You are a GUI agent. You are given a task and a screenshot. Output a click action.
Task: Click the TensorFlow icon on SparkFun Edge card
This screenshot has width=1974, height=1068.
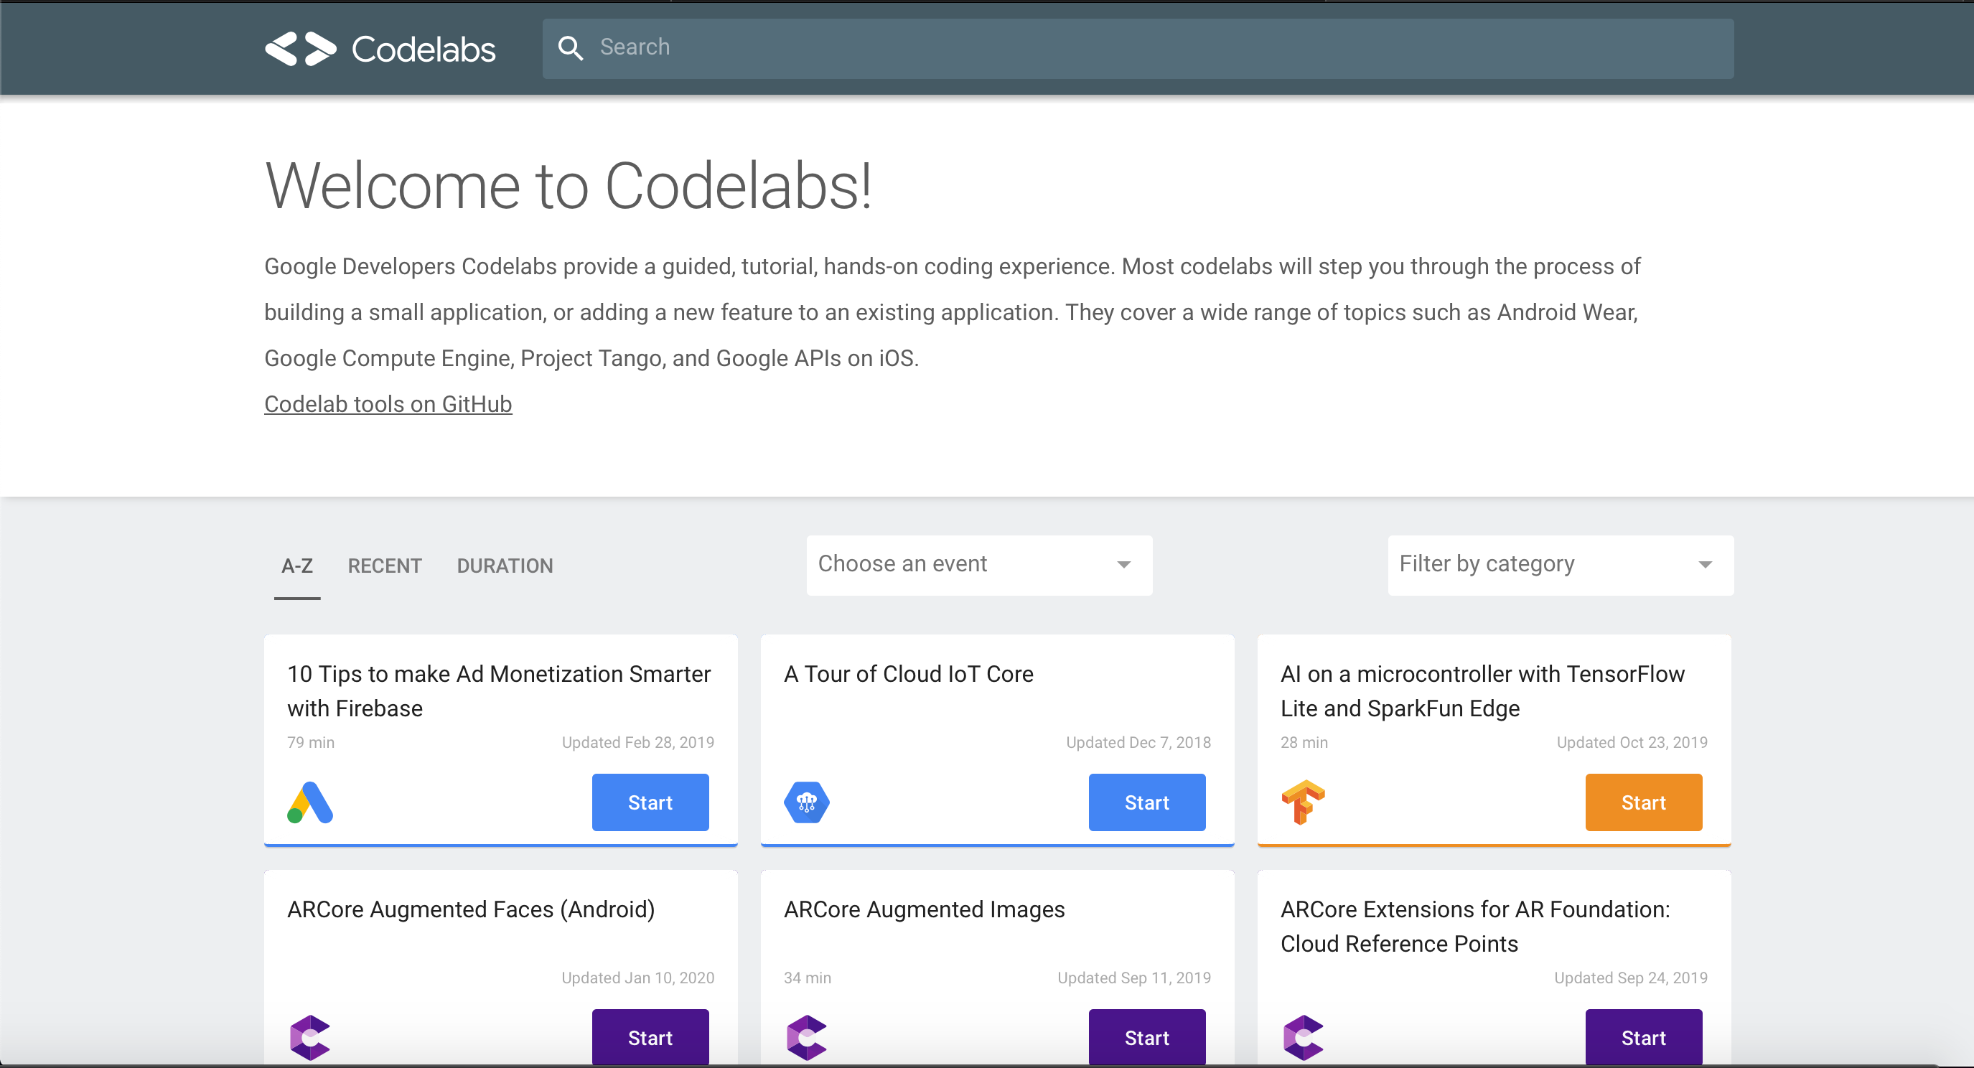(1303, 802)
